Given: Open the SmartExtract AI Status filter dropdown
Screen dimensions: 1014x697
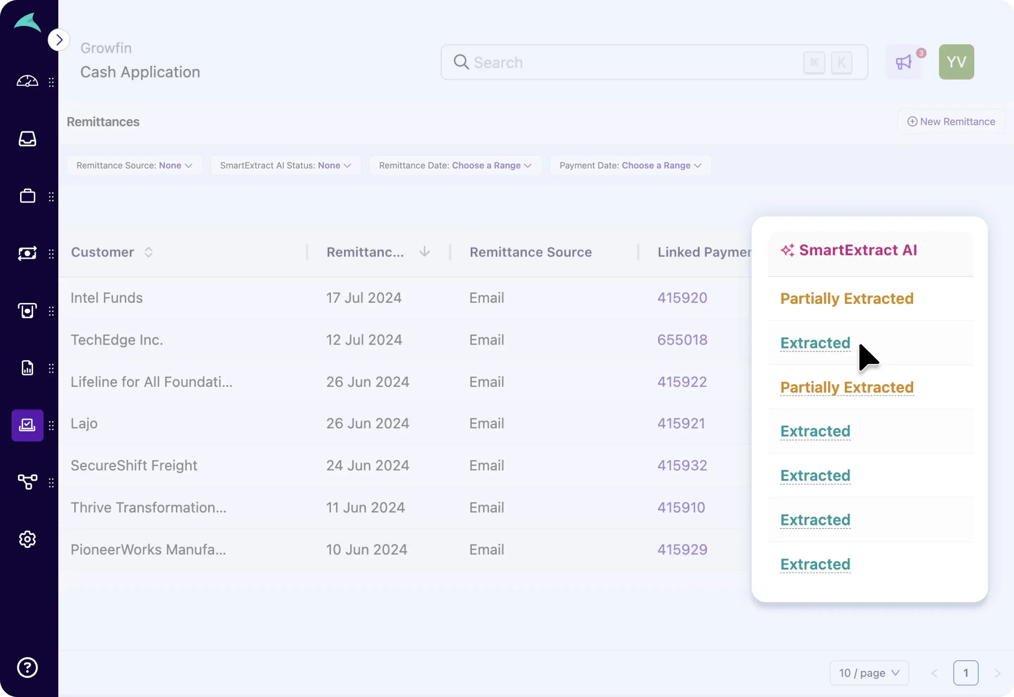Looking at the screenshot, I should [285, 166].
